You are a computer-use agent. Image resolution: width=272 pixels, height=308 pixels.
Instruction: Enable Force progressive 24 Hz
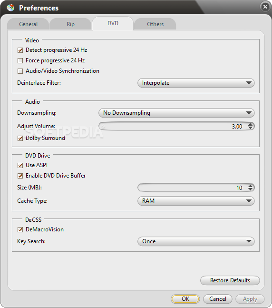(20, 60)
